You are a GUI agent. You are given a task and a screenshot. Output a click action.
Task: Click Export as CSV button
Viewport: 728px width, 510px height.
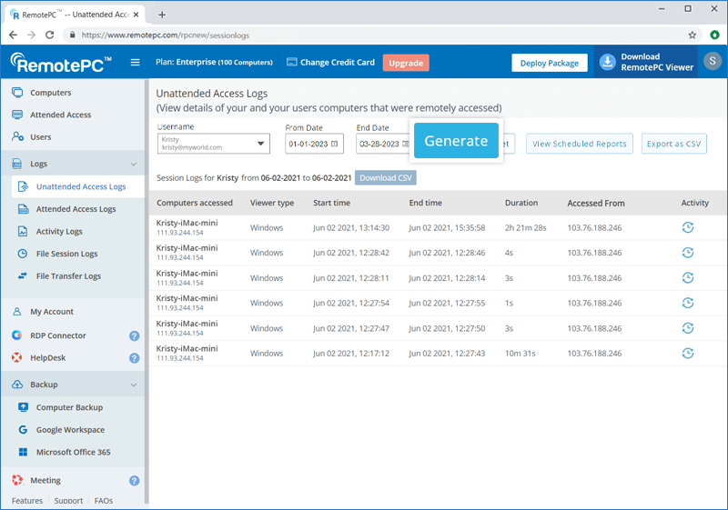point(674,144)
